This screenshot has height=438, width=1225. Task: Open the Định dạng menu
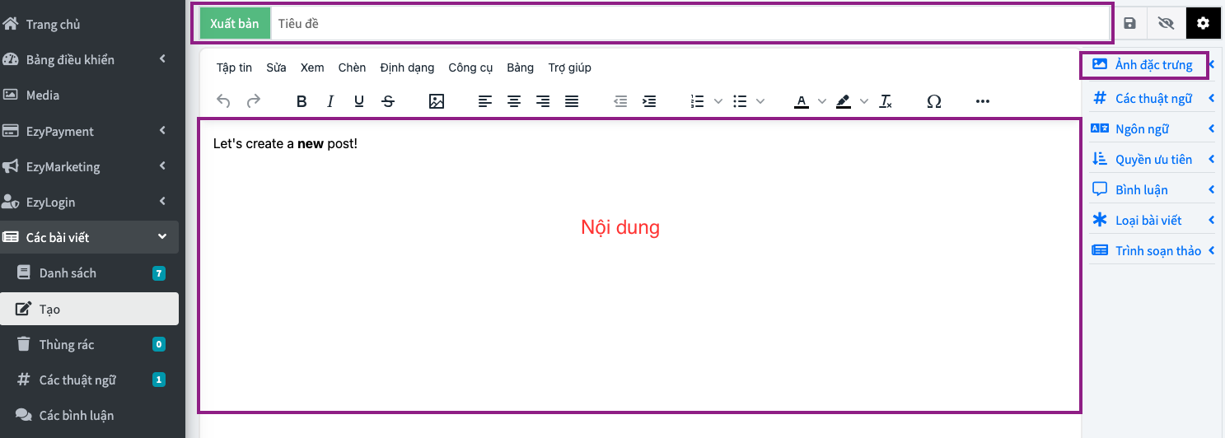[x=407, y=68]
